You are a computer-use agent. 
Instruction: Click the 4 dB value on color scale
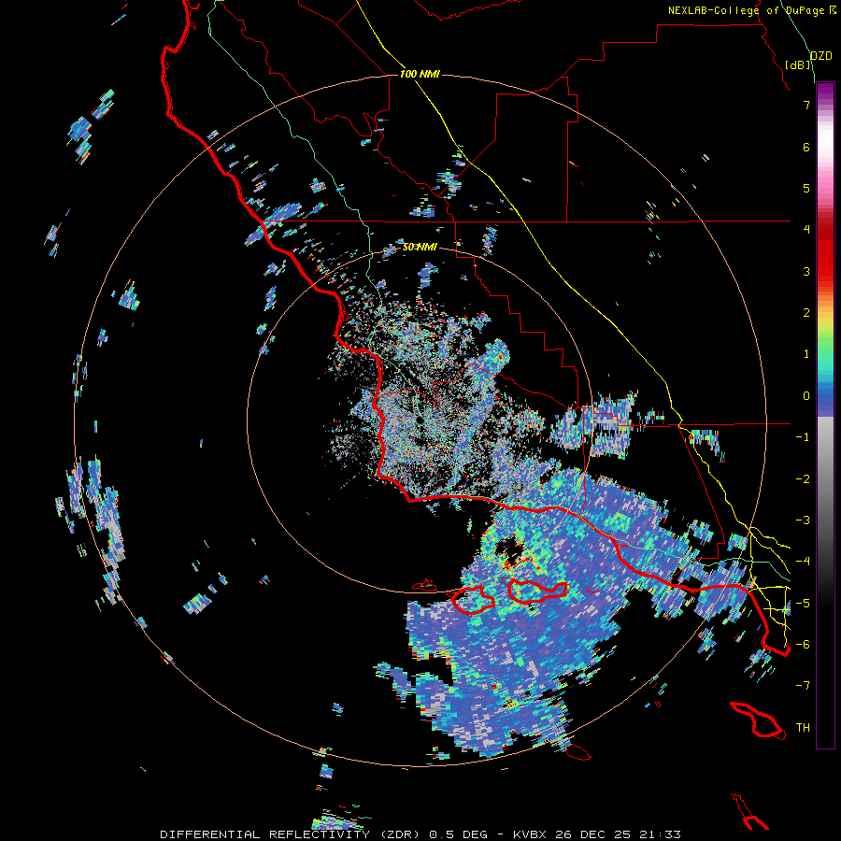[x=806, y=230]
